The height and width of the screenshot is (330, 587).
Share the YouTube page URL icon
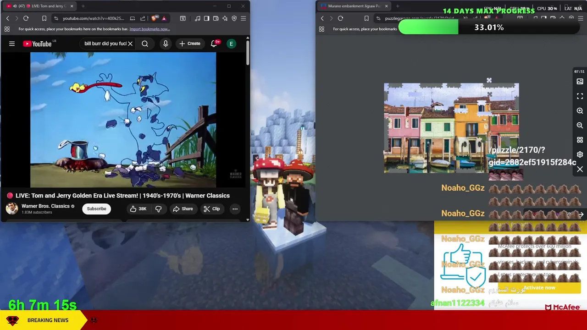tap(143, 18)
